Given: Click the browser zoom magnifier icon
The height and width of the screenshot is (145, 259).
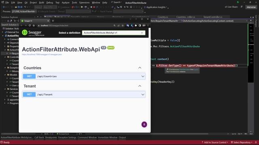Looking at the screenshot, I should [115, 25].
